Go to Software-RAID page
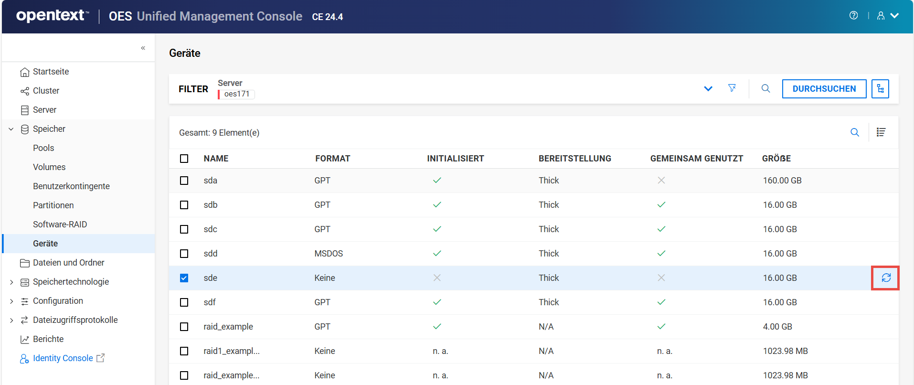The width and height of the screenshot is (914, 385). 60,225
